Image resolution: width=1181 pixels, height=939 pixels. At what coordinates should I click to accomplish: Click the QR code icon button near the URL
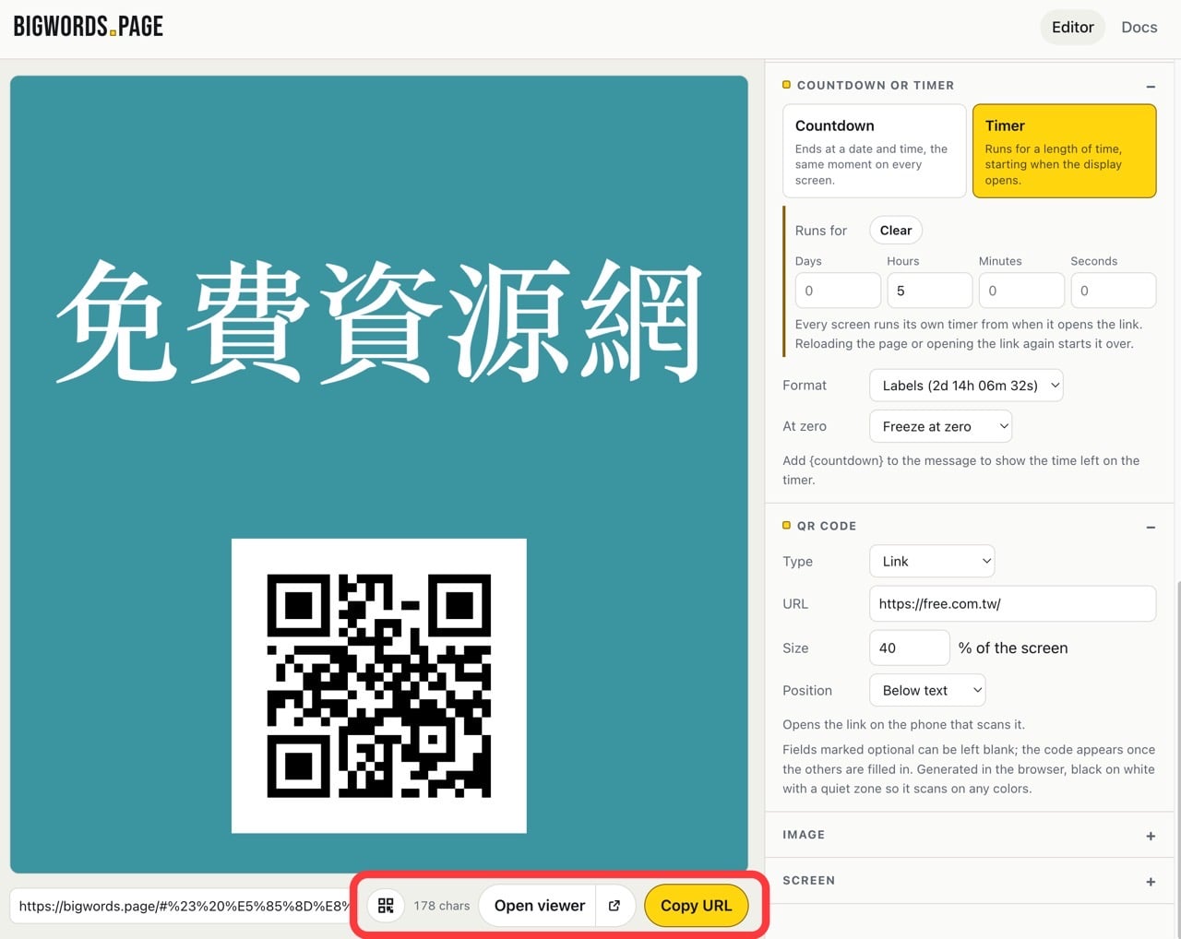[386, 906]
